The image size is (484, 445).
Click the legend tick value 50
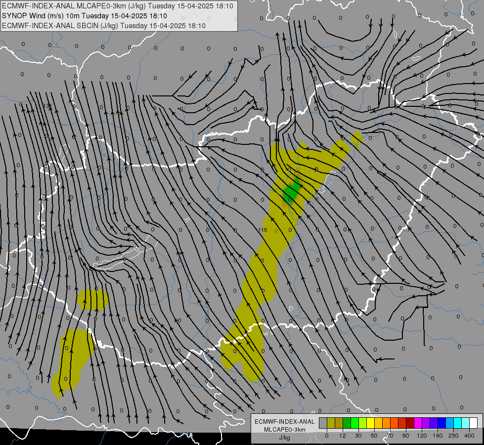(x=374, y=436)
